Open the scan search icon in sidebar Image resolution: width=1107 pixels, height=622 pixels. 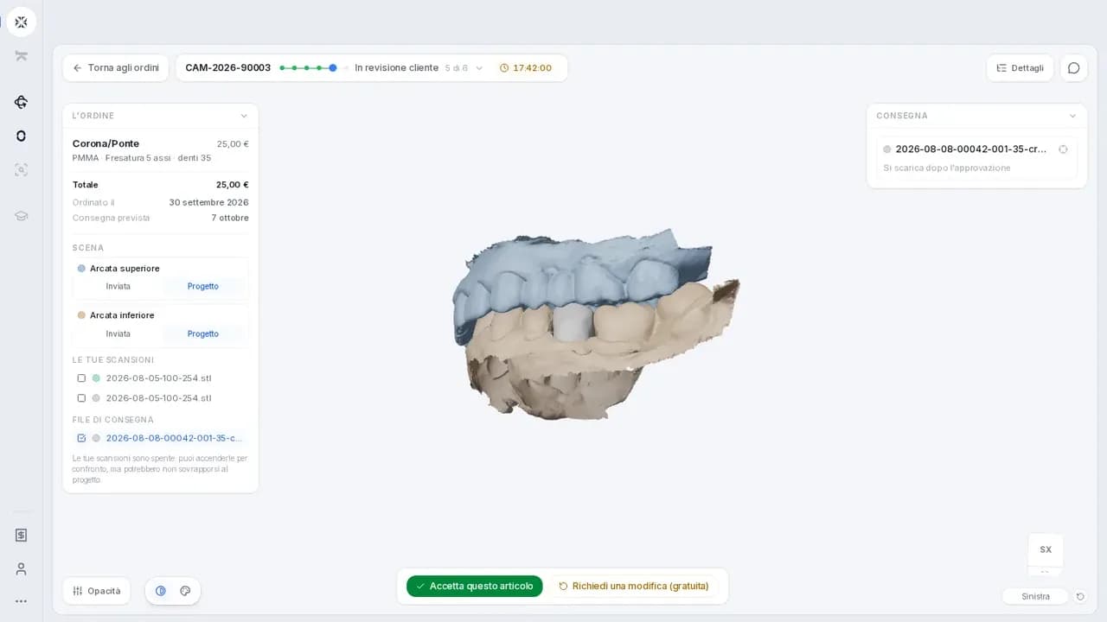(x=21, y=170)
